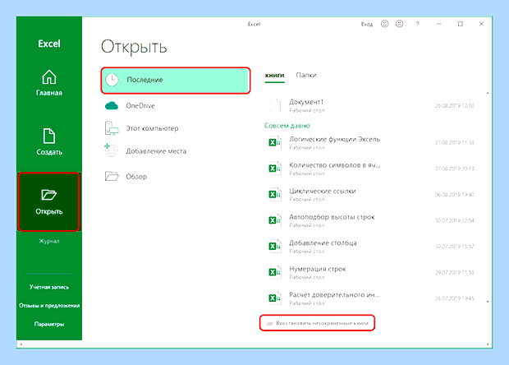Click the file list scroll down arrow
Image resolution: width=509 pixels, height=365 pixels.
tap(488, 302)
